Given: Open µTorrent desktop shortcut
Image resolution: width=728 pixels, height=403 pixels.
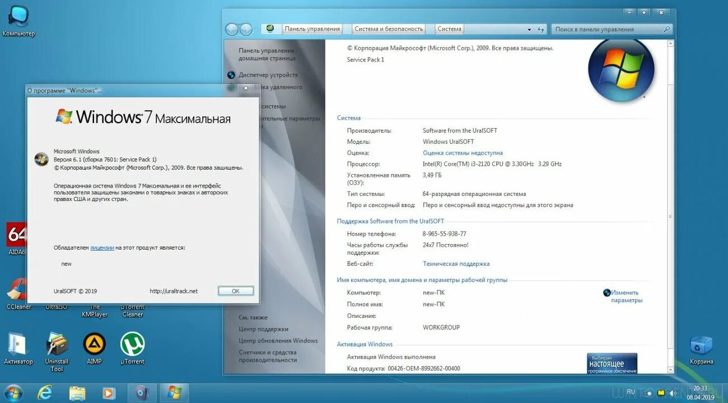Looking at the screenshot, I should click(x=133, y=349).
